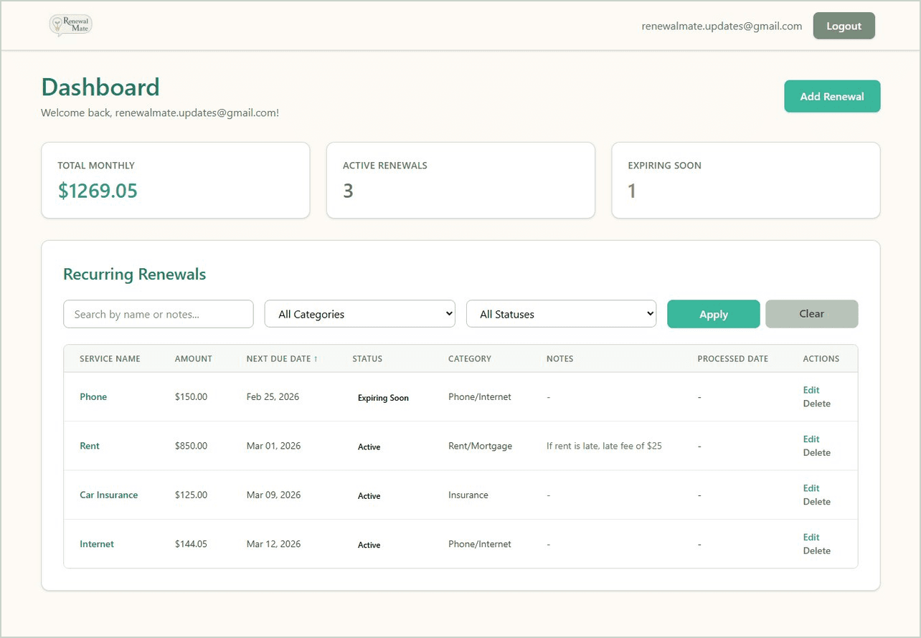Click the Renewal Mate logo
The image size is (921, 638).
(x=70, y=25)
